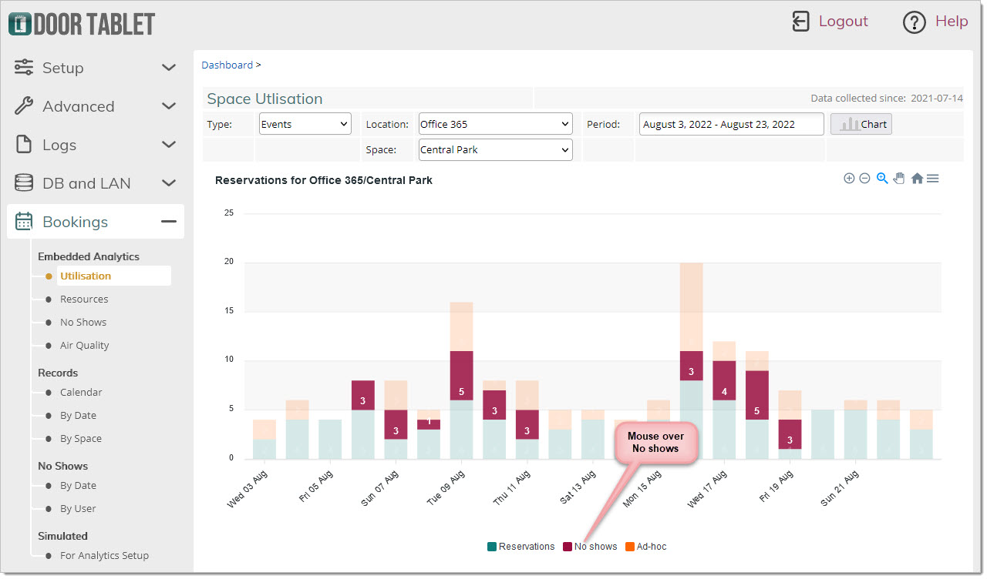This screenshot has height=579, width=987.
Task: Click the Bookings calendar icon
Action: [x=24, y=222]
